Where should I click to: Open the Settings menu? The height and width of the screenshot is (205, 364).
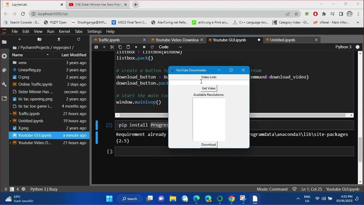pyautogui.click(x=94, y=31)
